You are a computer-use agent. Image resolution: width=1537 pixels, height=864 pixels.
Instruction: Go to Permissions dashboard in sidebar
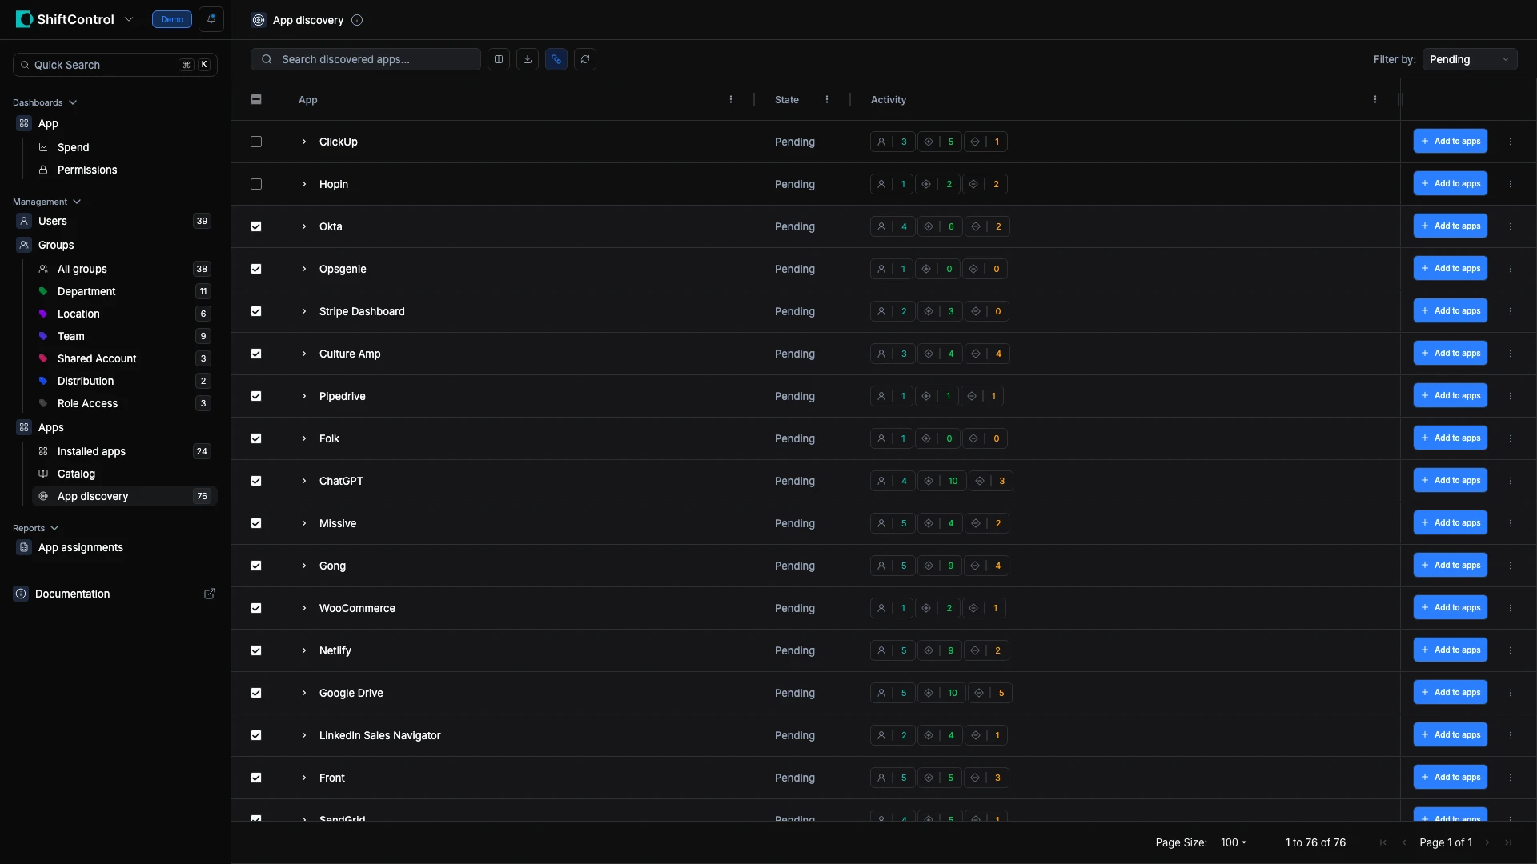coord(87,170)
